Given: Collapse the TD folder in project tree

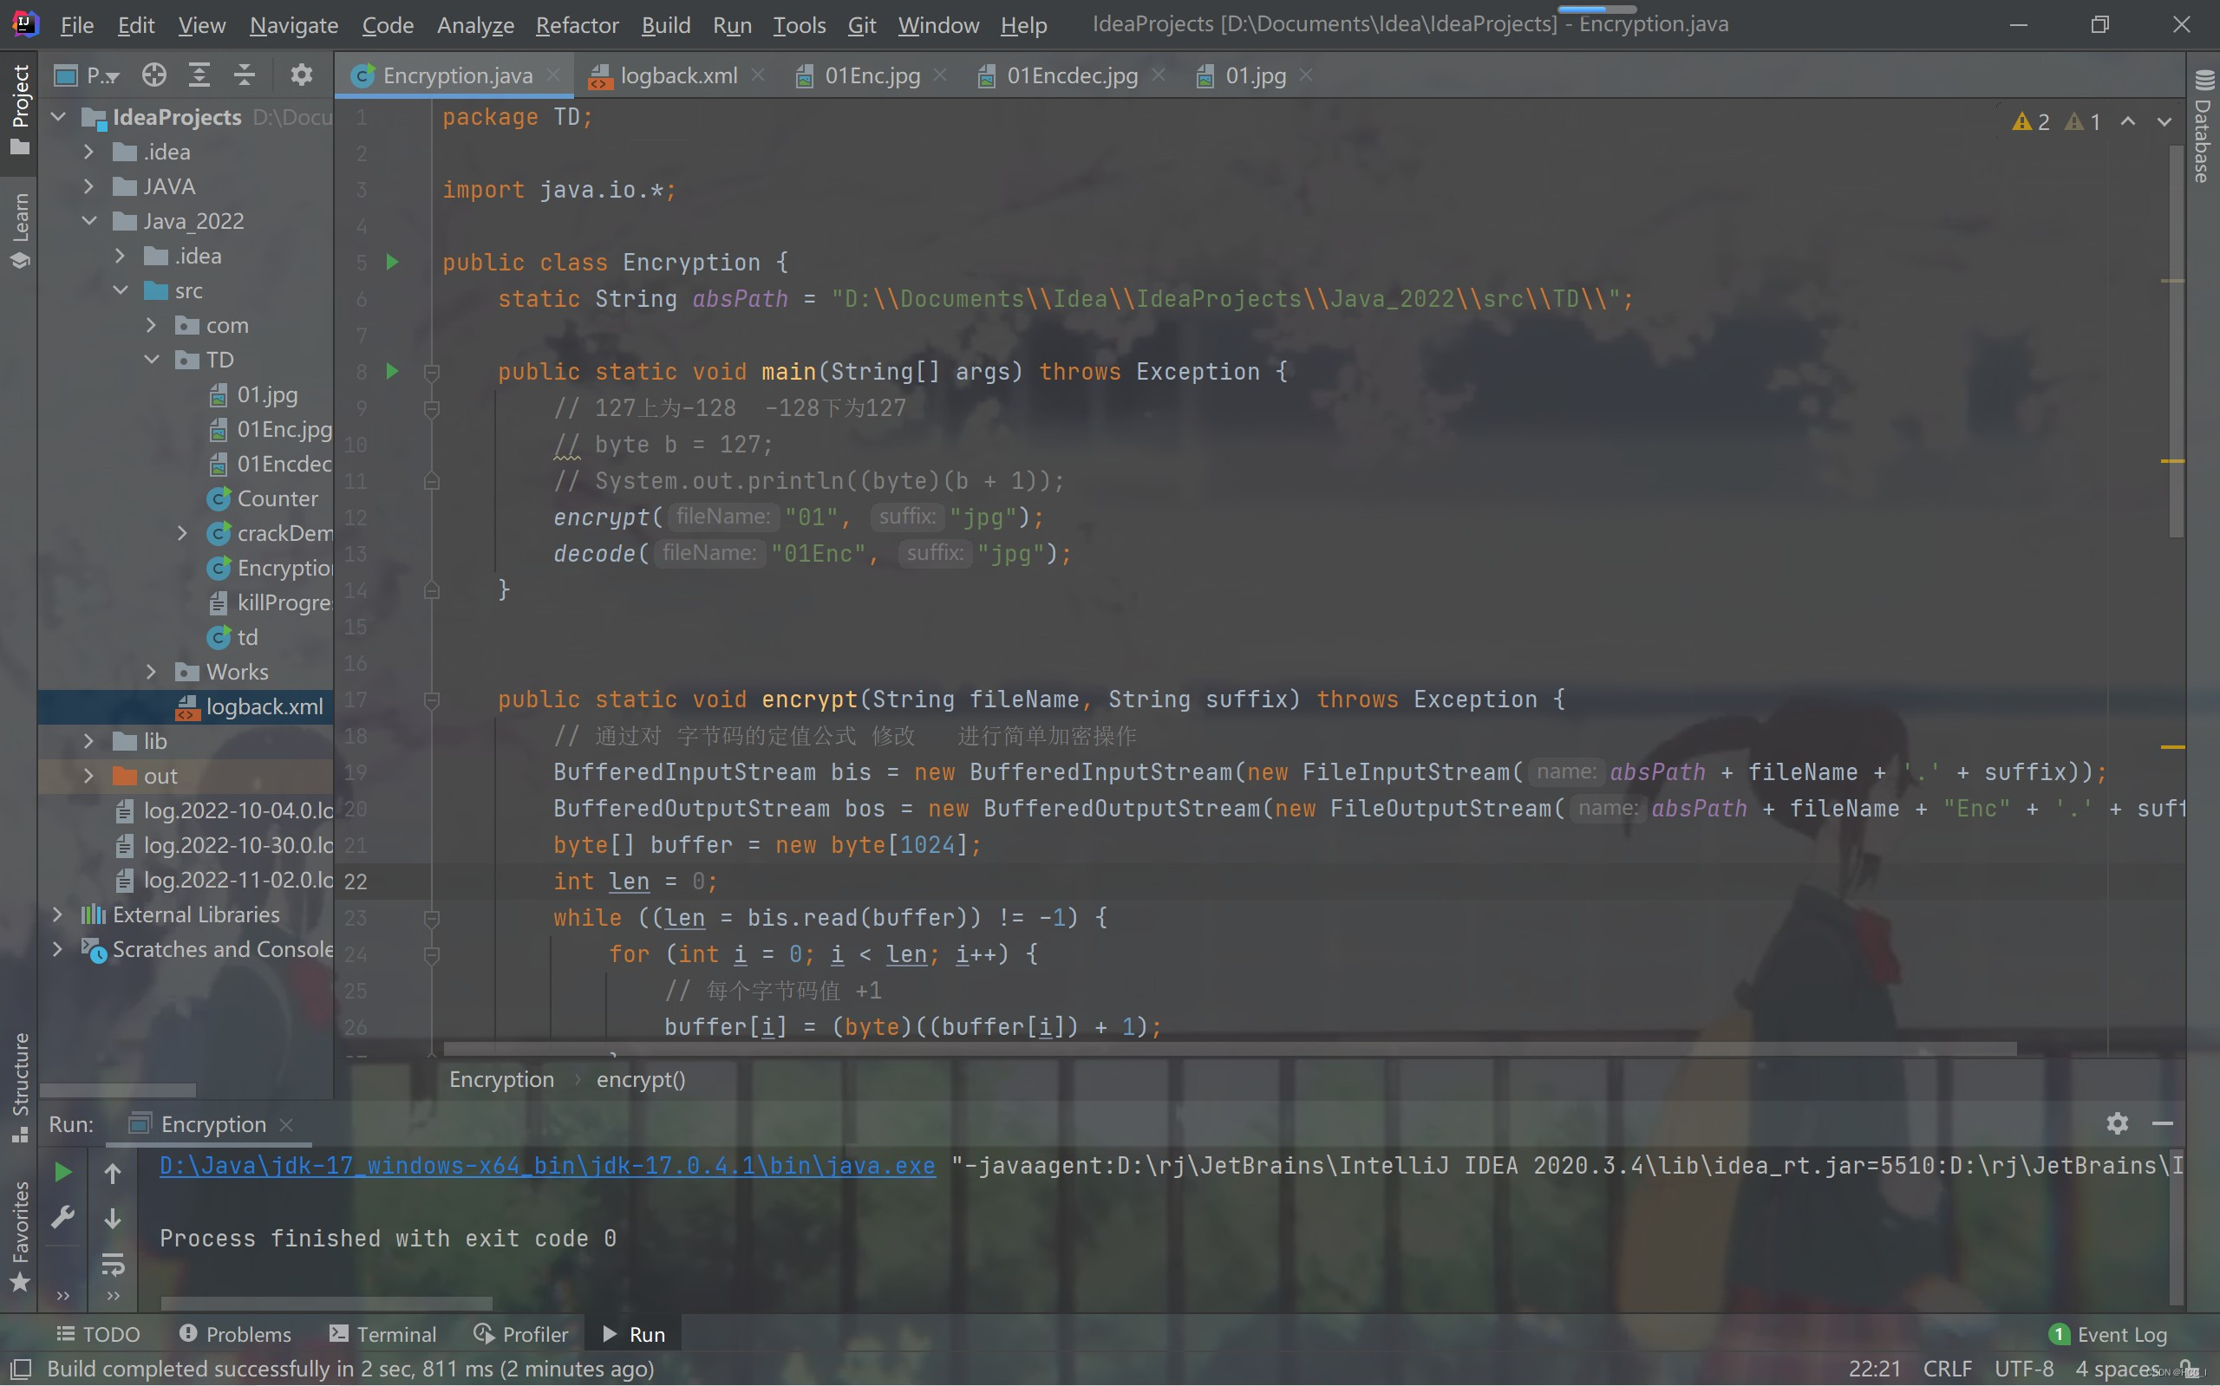Looking at the screenshot, I should (x=153, y=360).
